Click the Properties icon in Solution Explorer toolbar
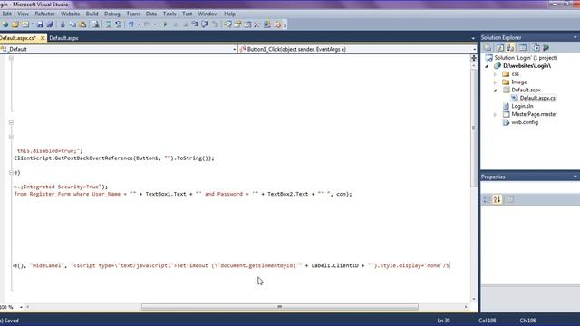 coord(488,48)
